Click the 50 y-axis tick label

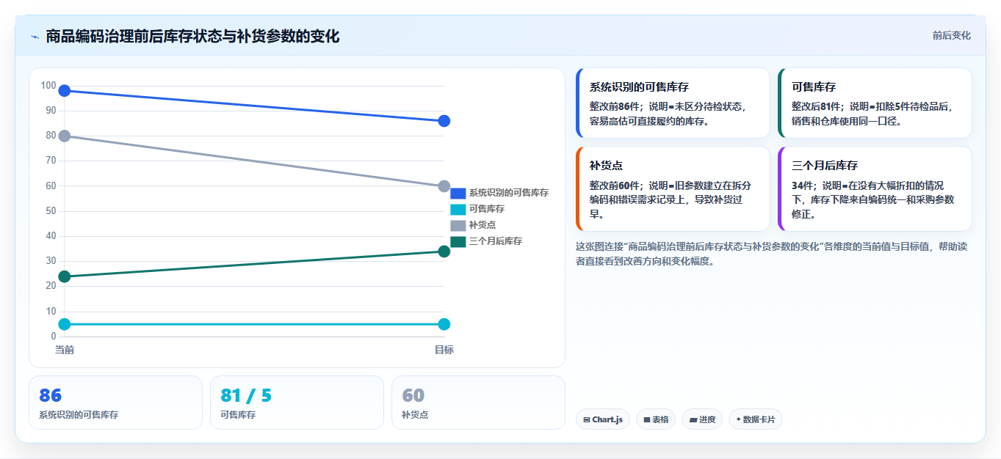point(51,211)
